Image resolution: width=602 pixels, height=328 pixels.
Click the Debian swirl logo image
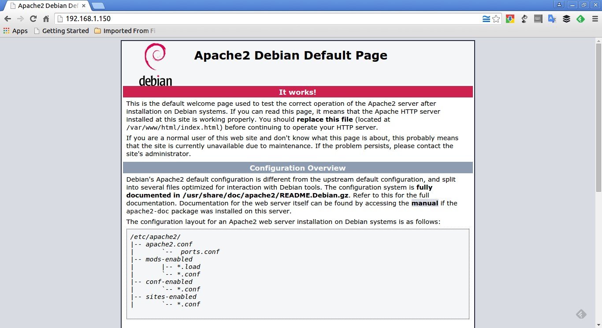click(155, 64)
